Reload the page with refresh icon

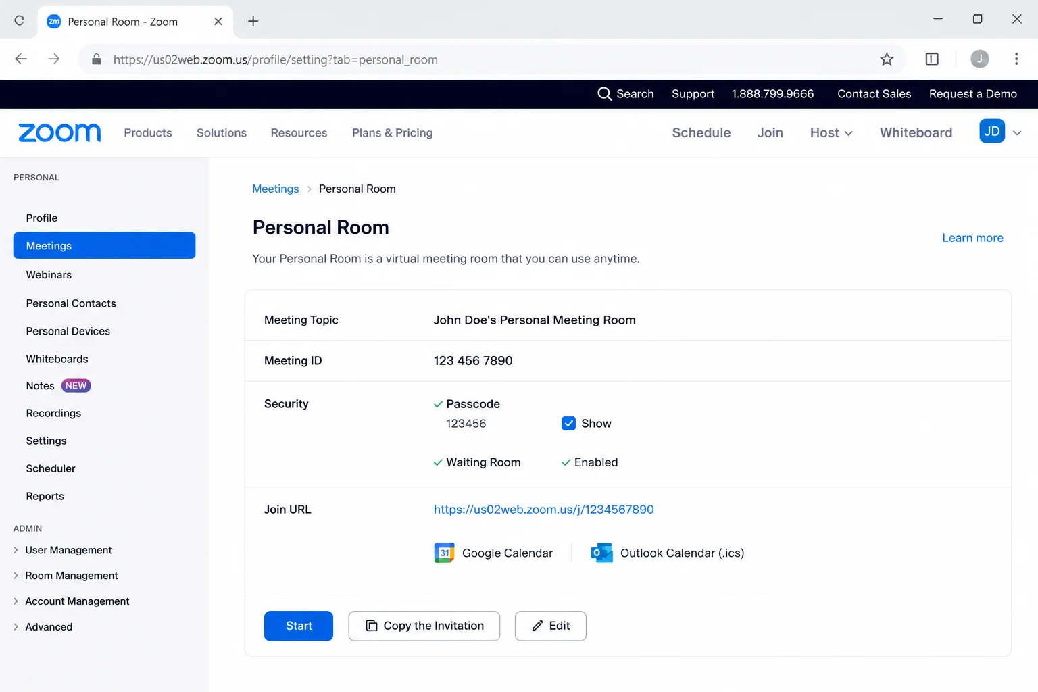20,20
